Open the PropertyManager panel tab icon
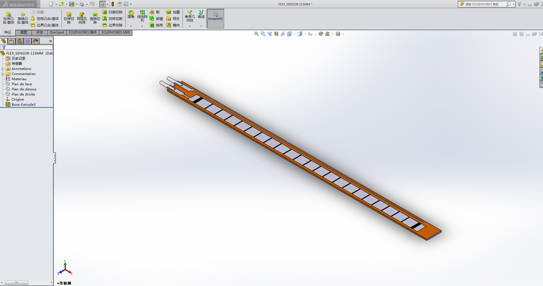543x286 pixels. click(x=12, y=41)
